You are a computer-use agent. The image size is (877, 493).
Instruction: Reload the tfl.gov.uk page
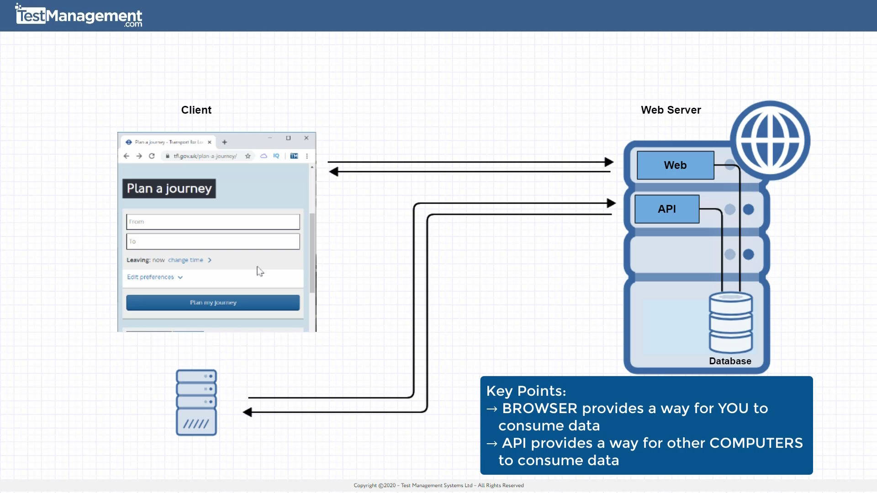[x=152, y=156]
